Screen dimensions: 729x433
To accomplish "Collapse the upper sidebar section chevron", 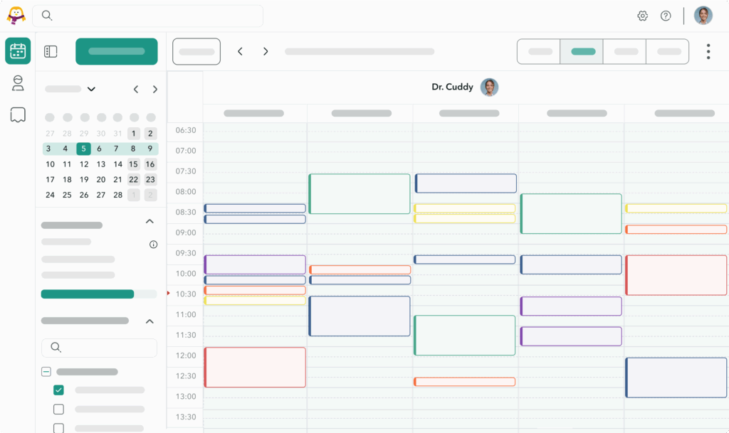I will 150,221.
